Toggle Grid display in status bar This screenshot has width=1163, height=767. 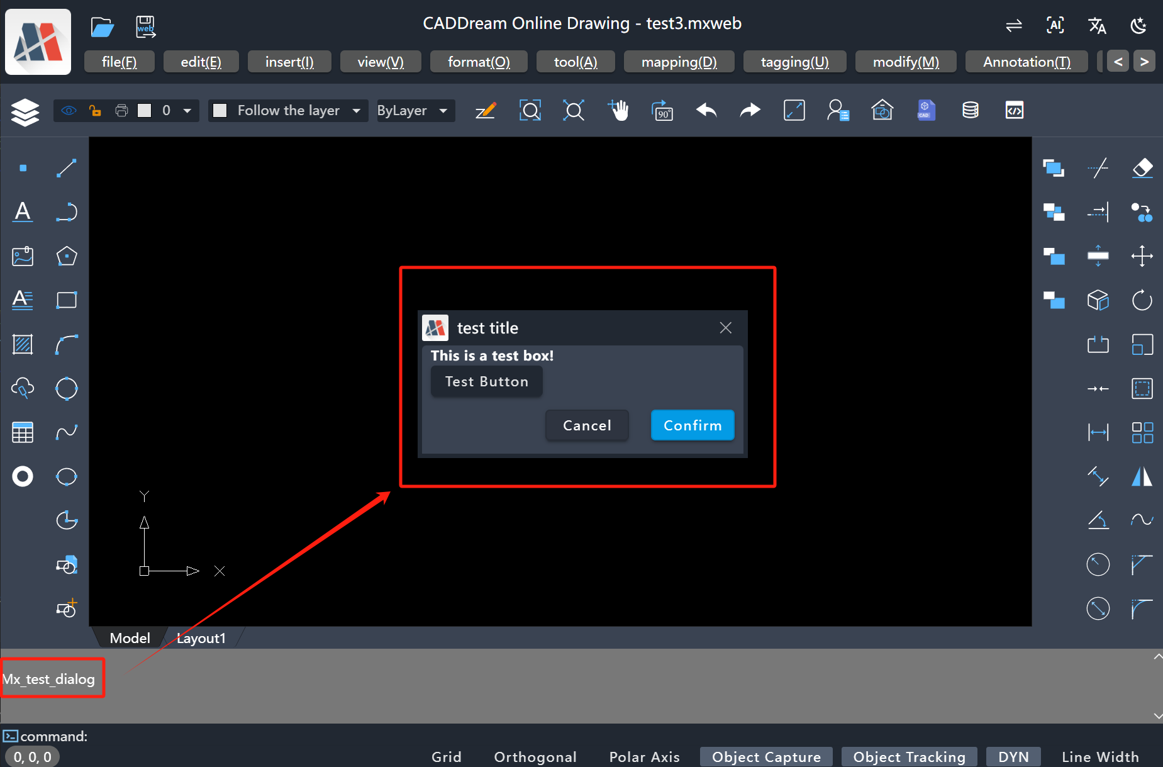pos(446,756)
